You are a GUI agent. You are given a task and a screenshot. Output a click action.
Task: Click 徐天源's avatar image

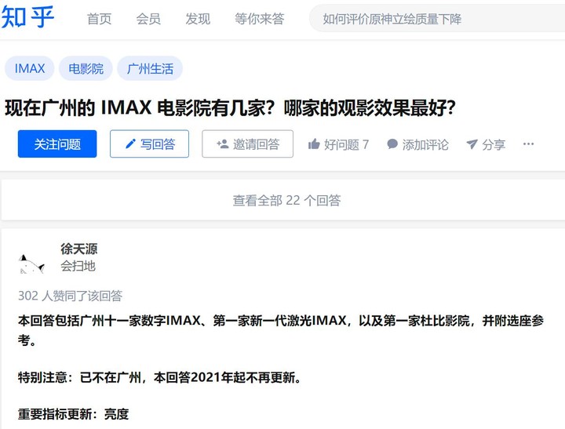[x=31, y=264]
